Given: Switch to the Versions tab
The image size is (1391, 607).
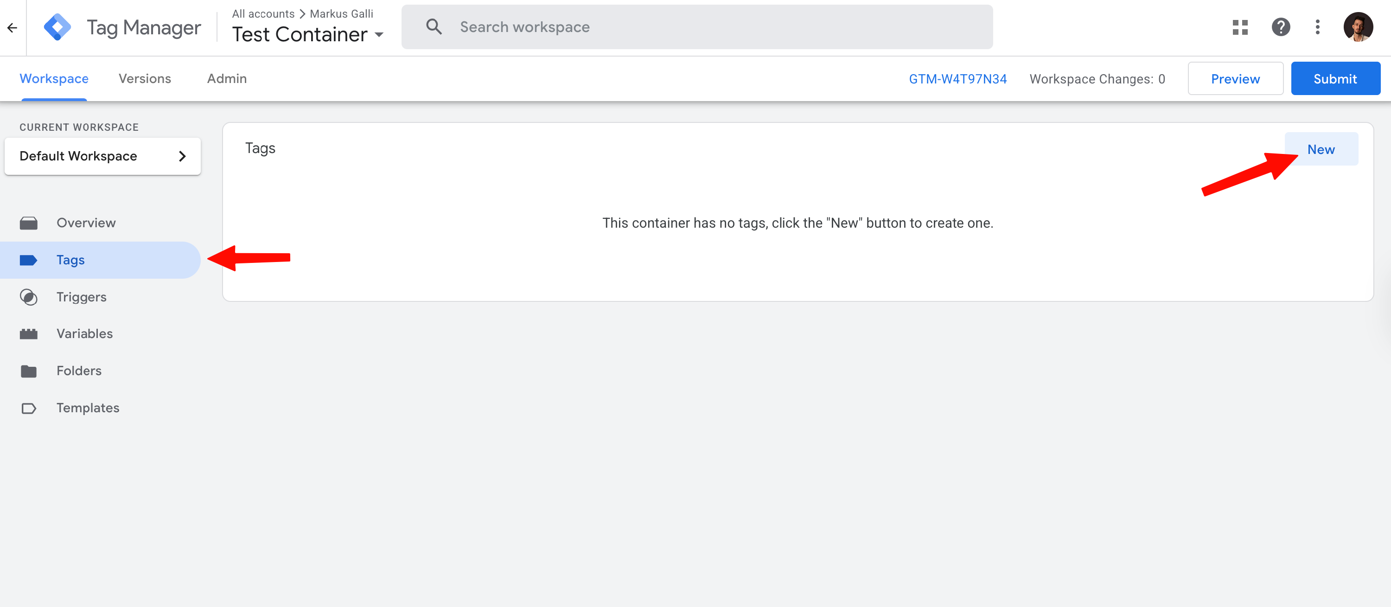Looking at the screenshot, I should tap(145, 79).
